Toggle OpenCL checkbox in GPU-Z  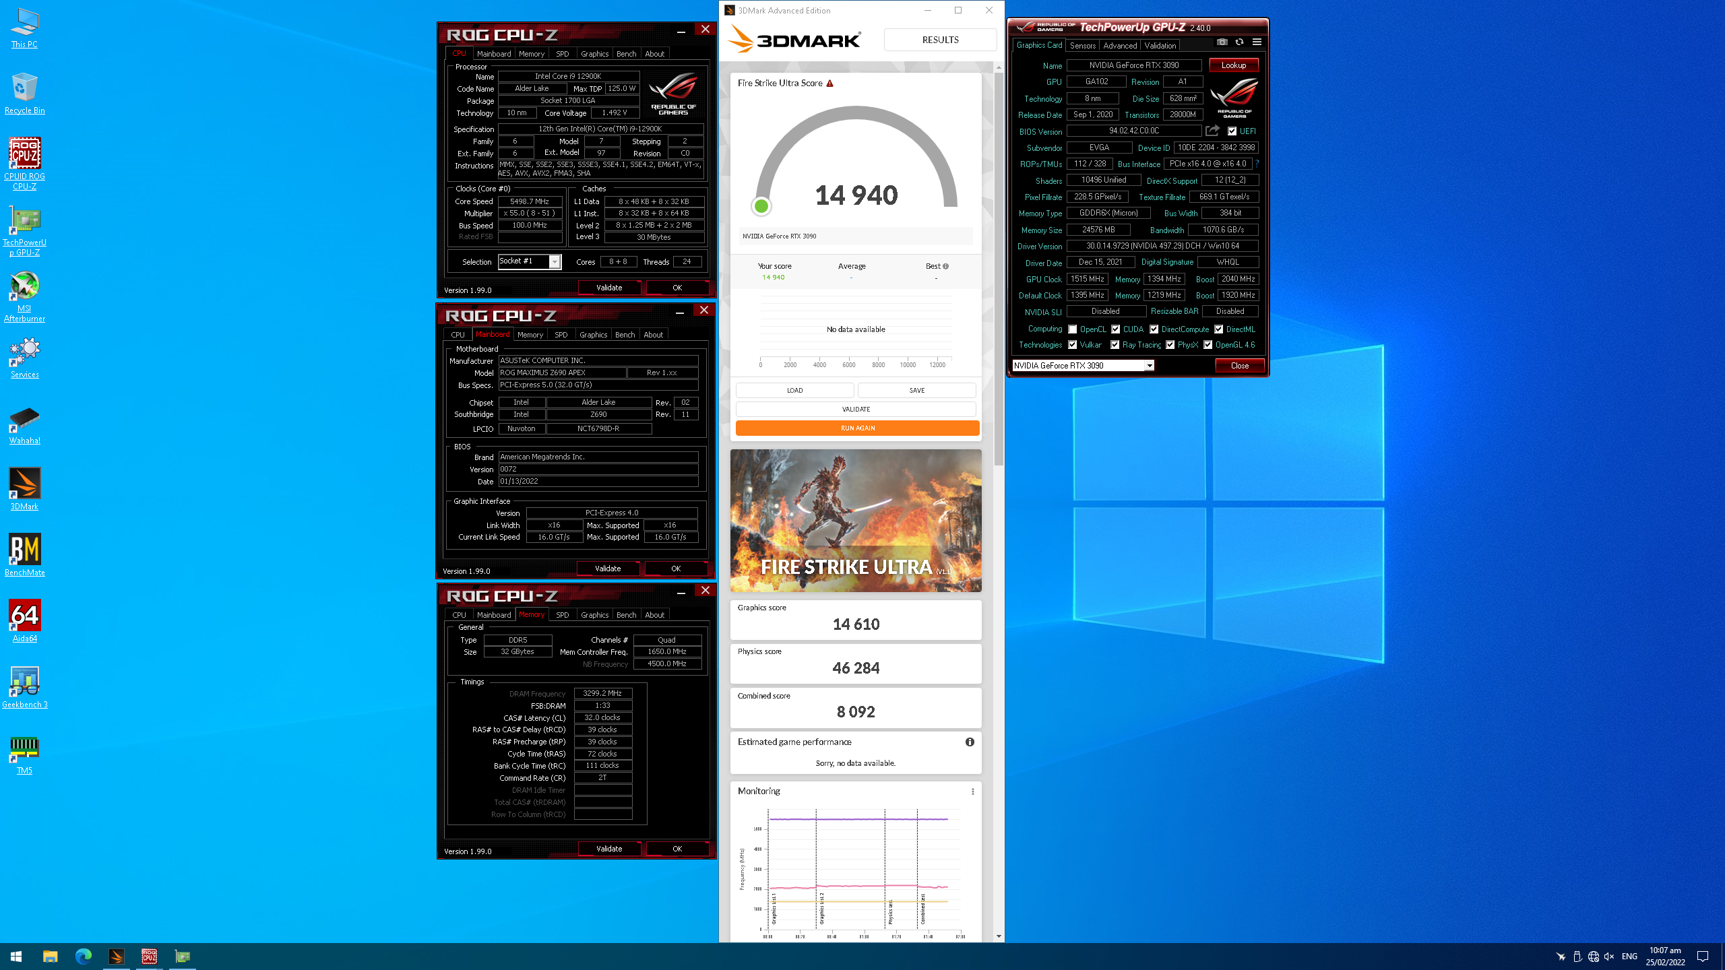(x=1072, y=329)
